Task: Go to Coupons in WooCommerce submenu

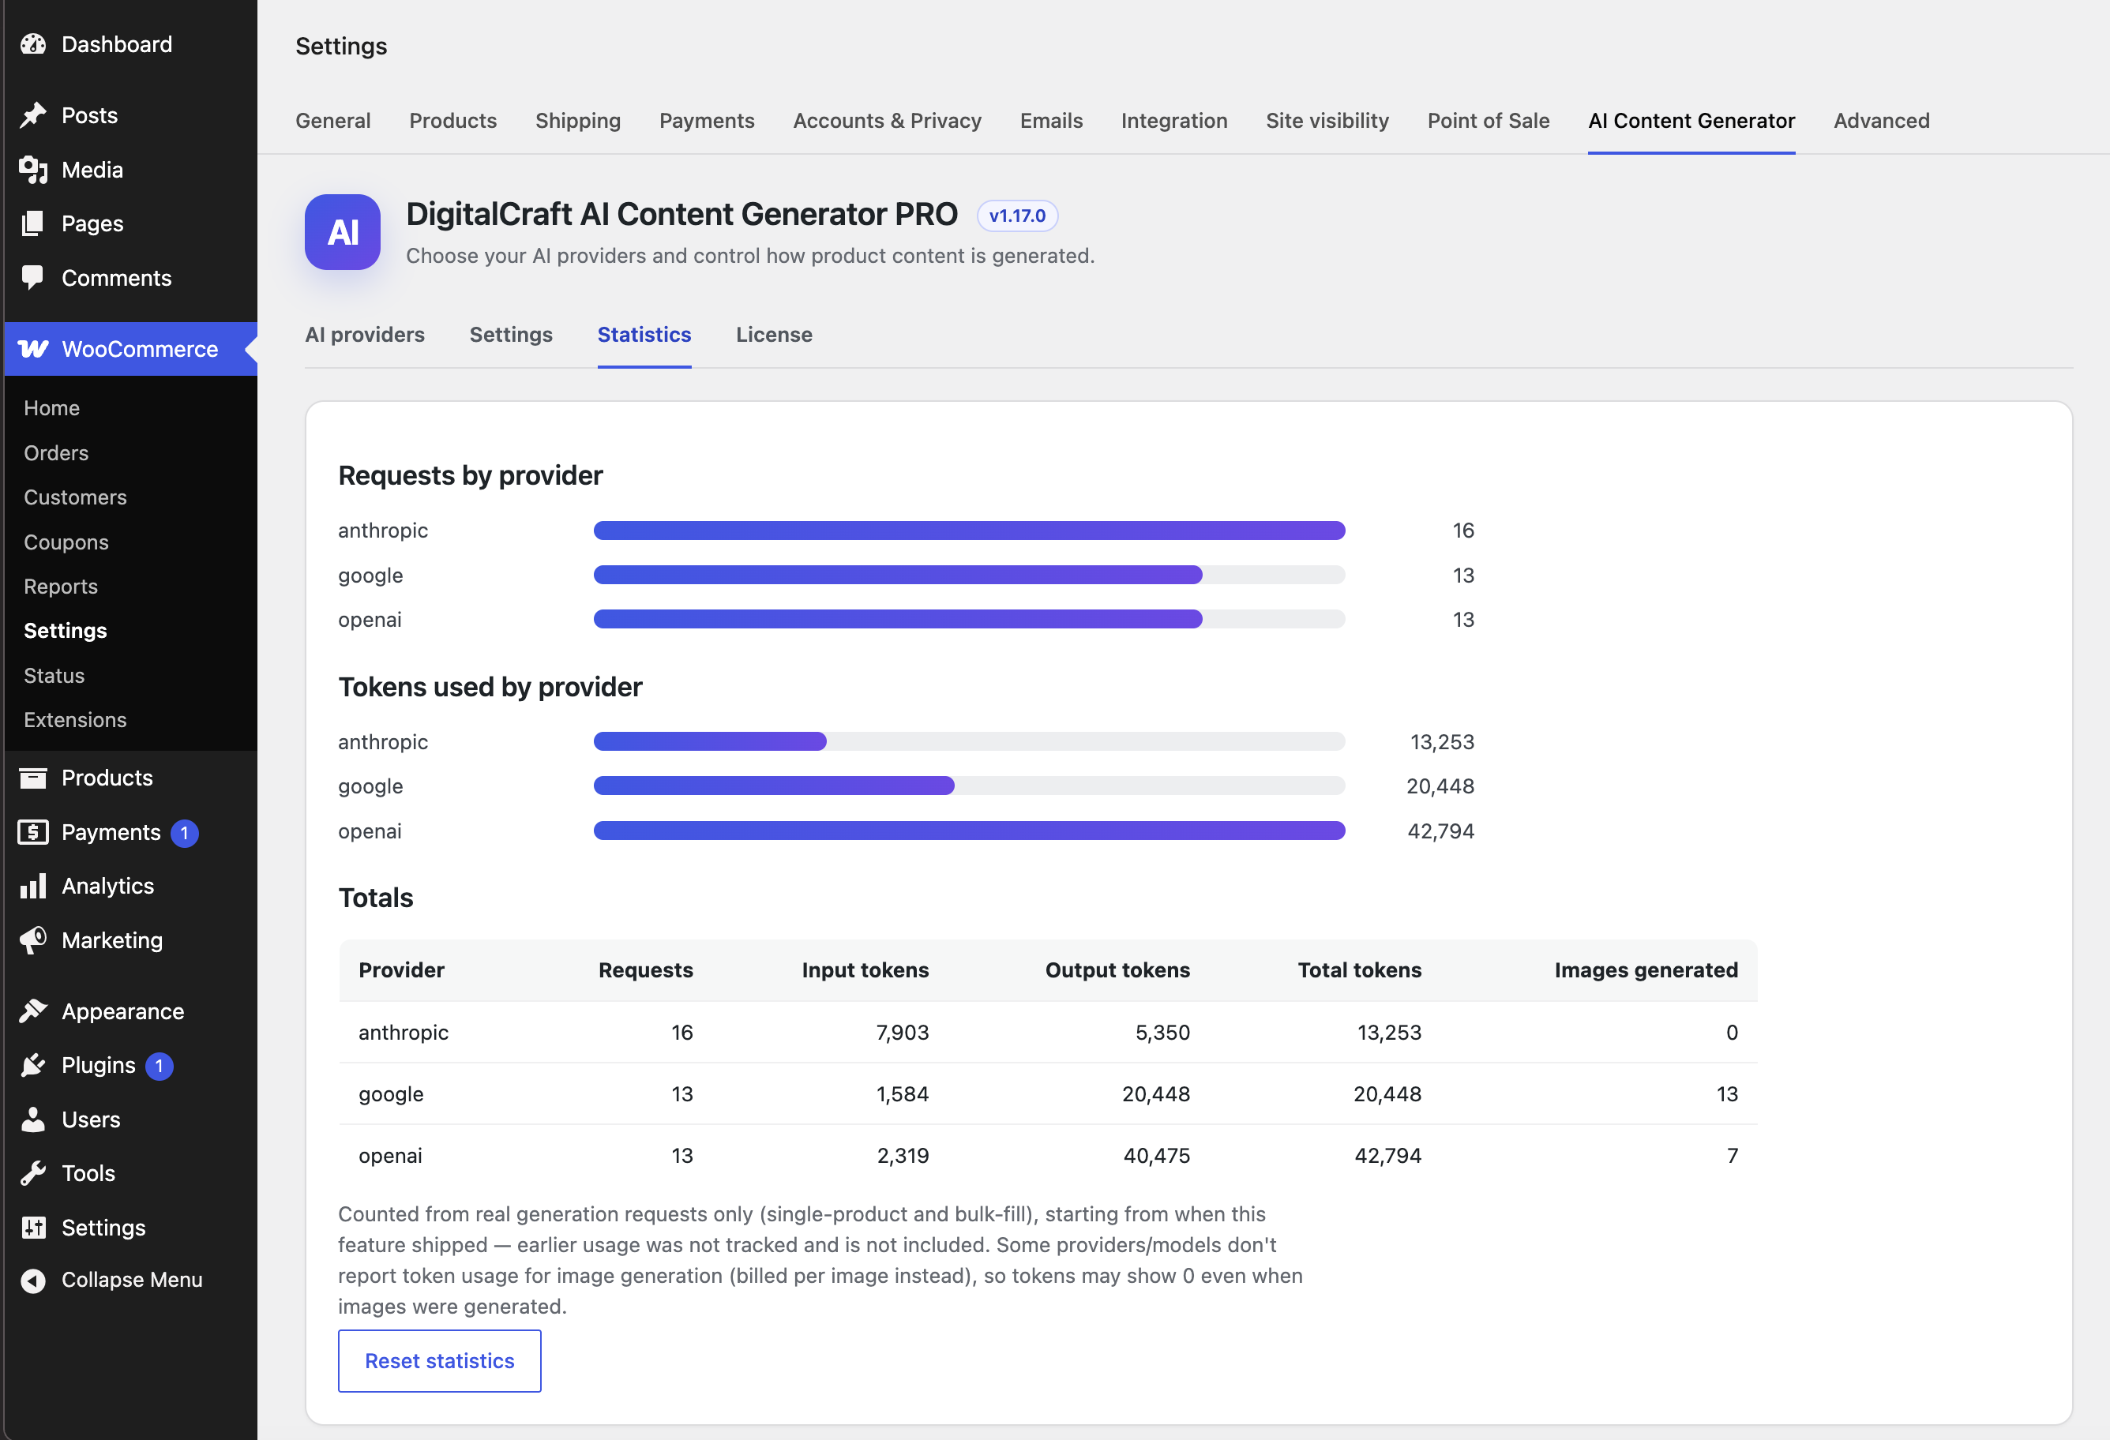Action: pyautogui.click(x=66, y=542)
